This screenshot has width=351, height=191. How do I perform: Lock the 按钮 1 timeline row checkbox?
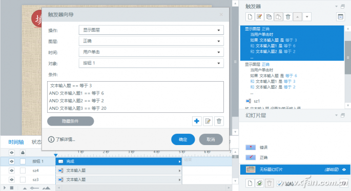click(x=23, y=161)
